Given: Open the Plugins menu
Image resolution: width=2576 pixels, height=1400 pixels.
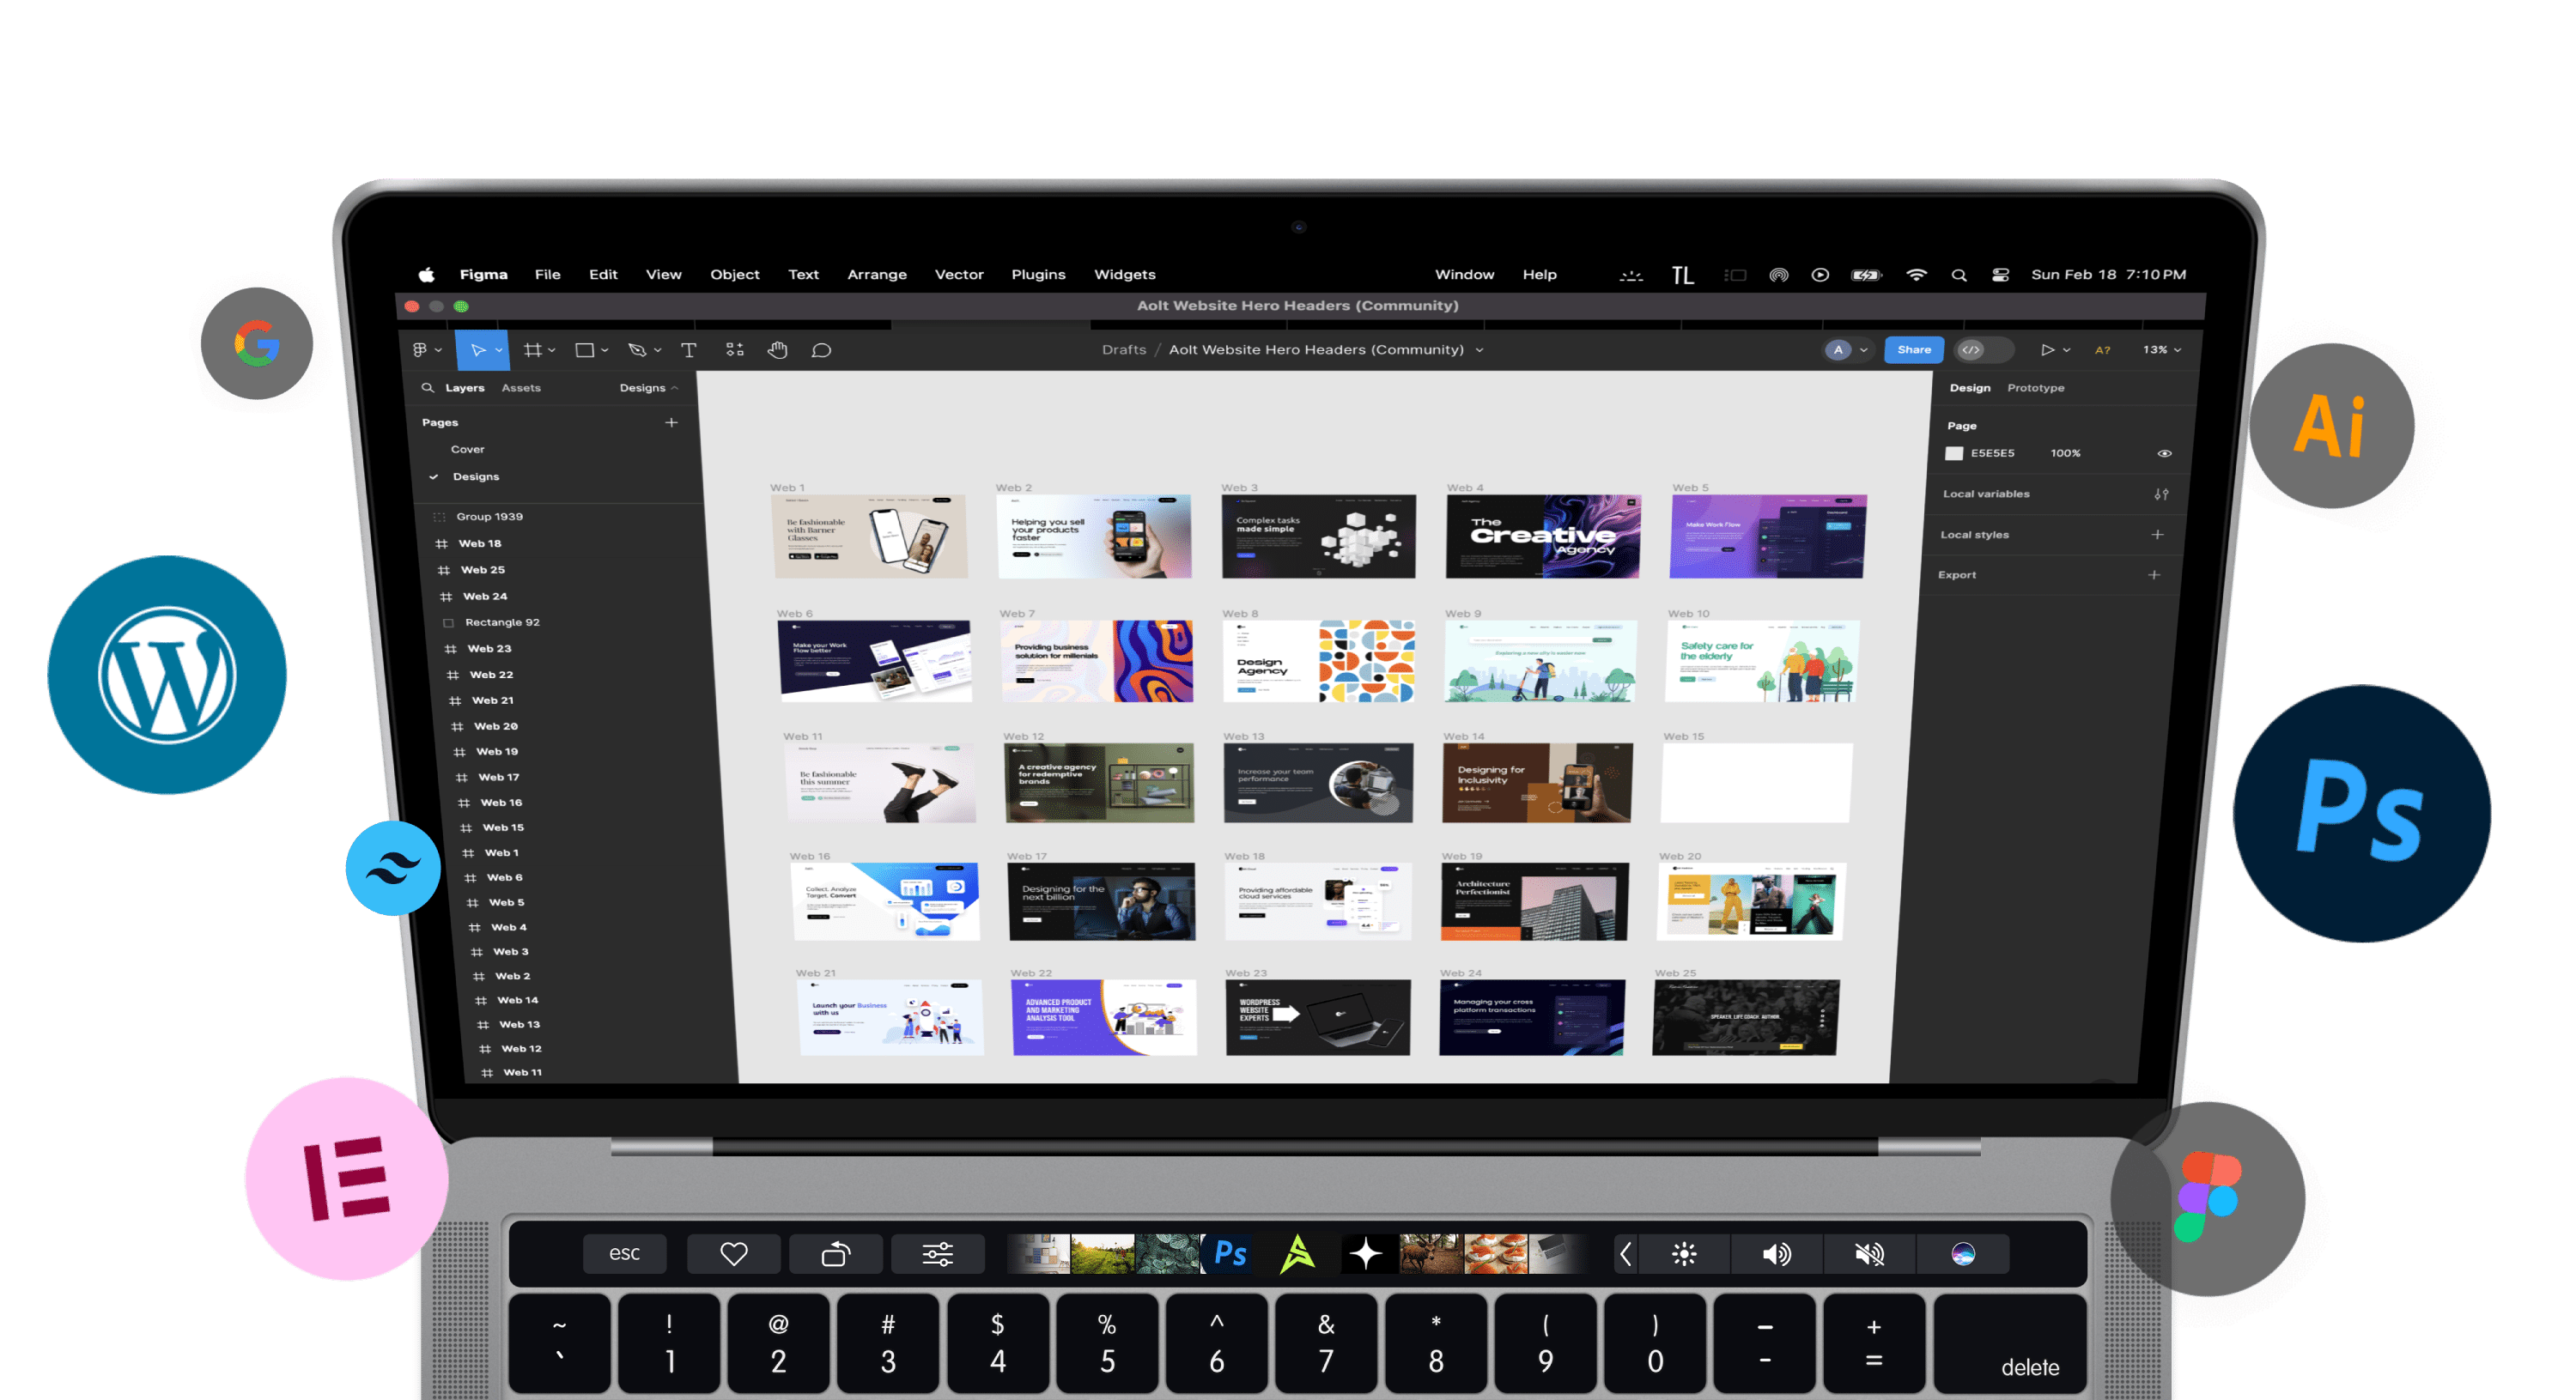Looking at the screenshot, I should click(1038, 274).
